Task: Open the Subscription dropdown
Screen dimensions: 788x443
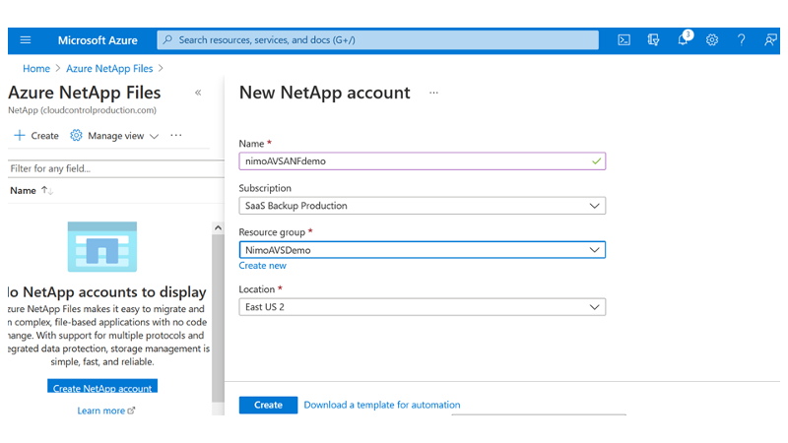Action: click(422, 206)
